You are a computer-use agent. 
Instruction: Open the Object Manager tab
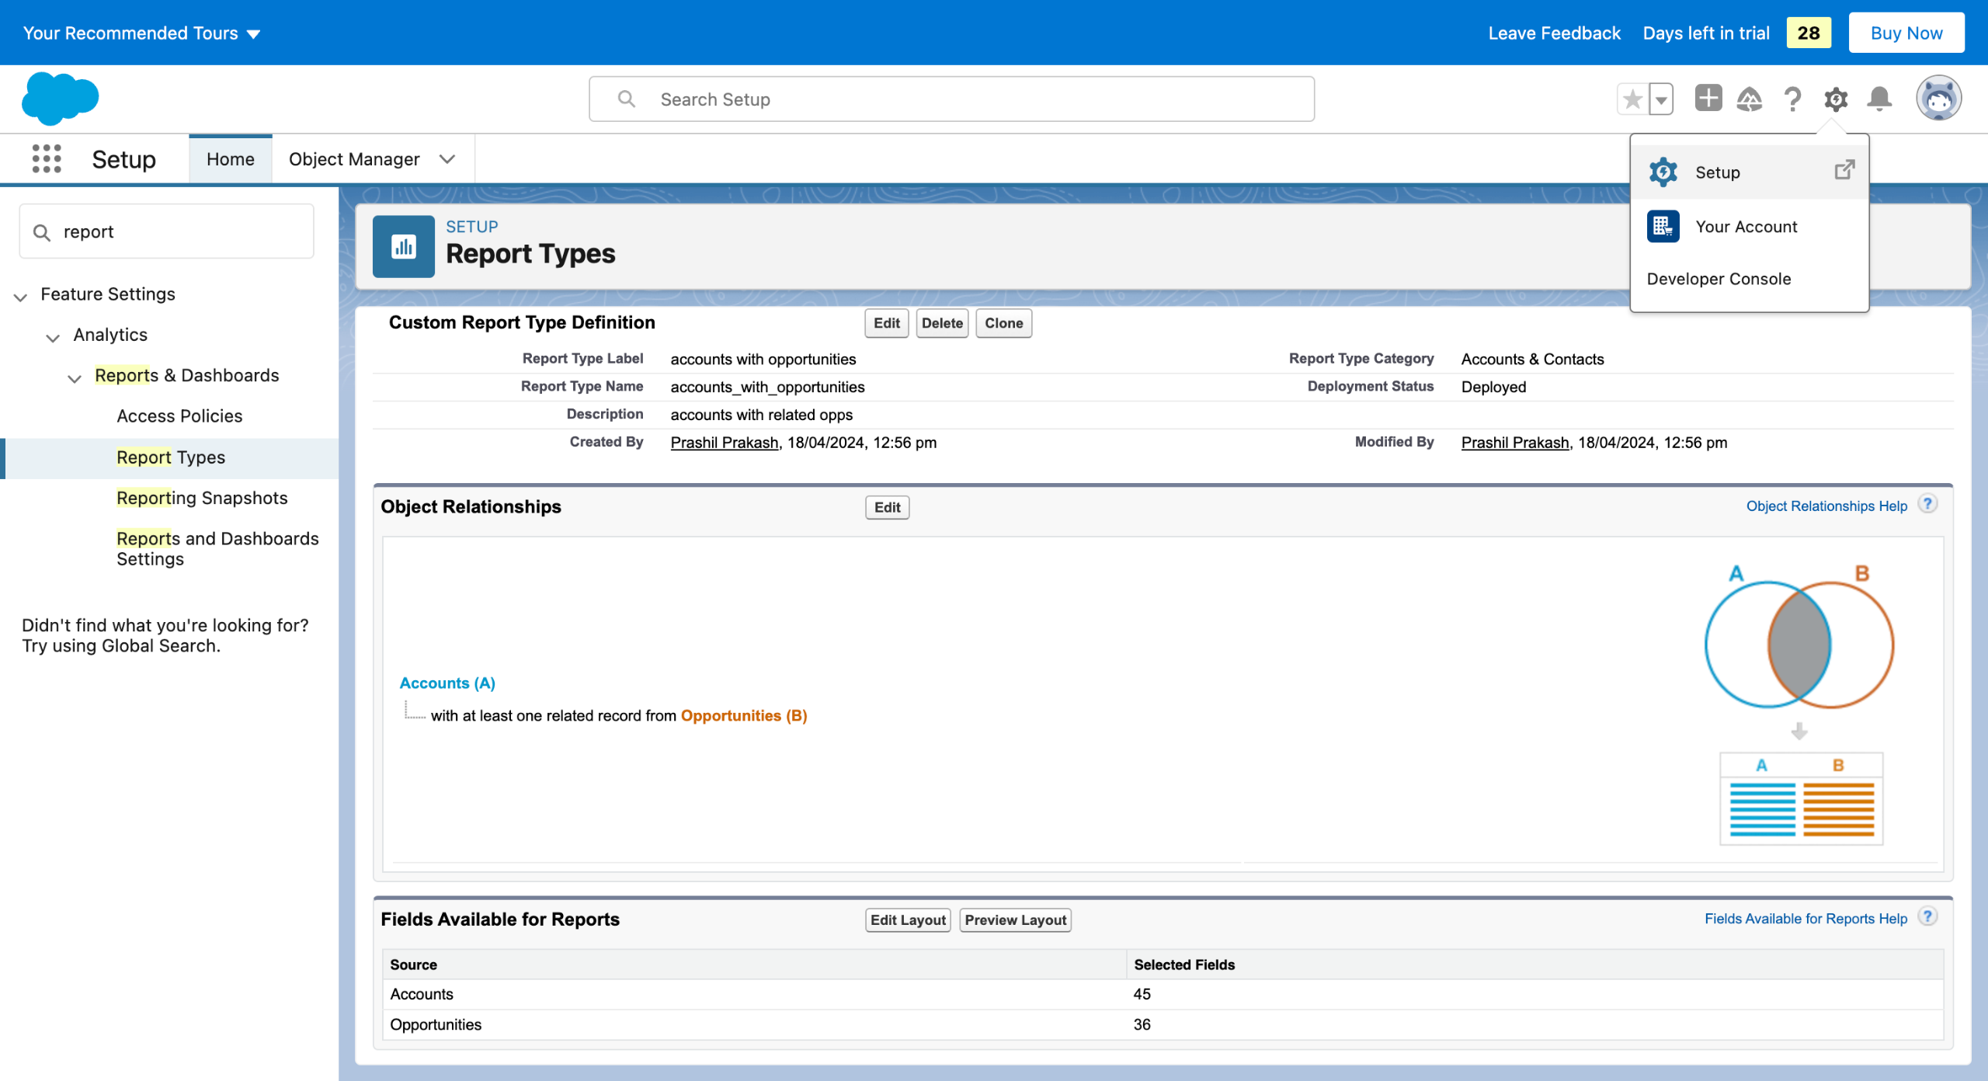354,159
